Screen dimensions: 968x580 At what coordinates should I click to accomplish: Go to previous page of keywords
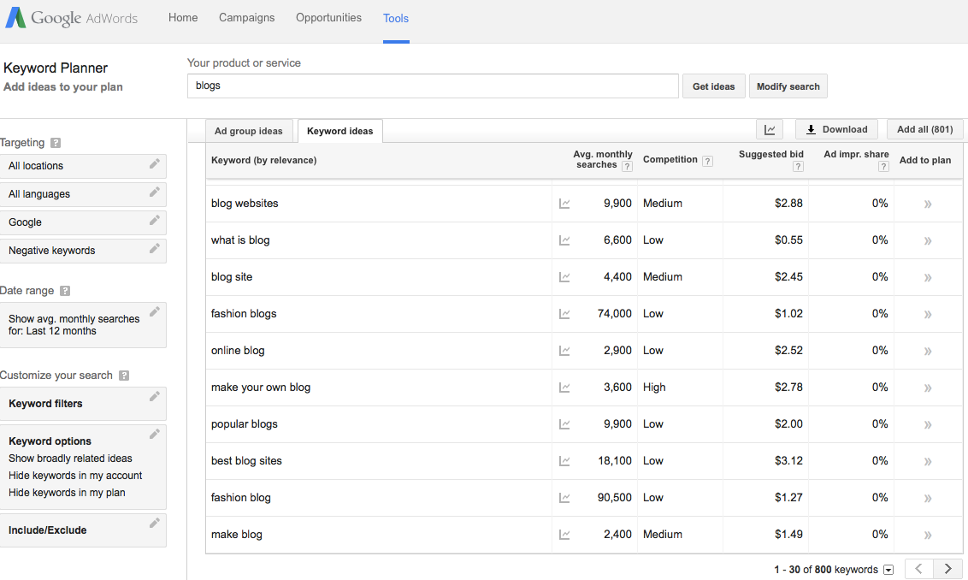919,569
